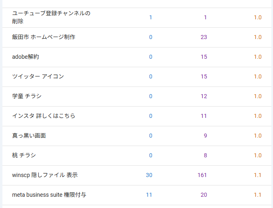This screenshot has height=208, width=273.
Task: Click the meta business suite 権限付与 query
Action: point(49,195)
